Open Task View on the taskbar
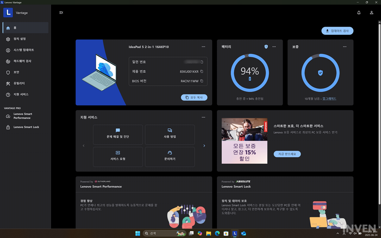The height and width of the screenshot is (238, 381). tap(191, 233)
